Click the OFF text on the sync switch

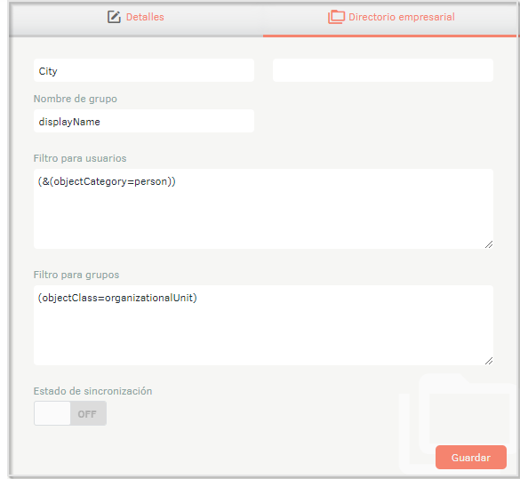tap(87, 414)
